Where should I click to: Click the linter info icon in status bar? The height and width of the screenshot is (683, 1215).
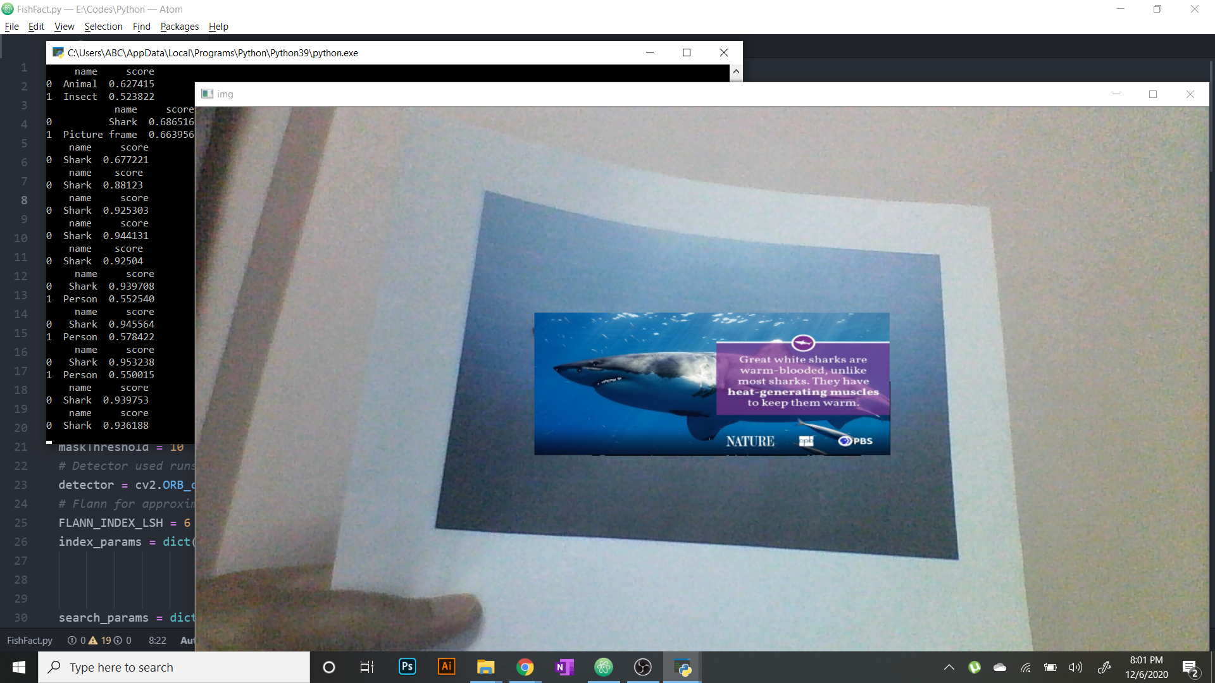pyautogui.click(x=118, y=641)
